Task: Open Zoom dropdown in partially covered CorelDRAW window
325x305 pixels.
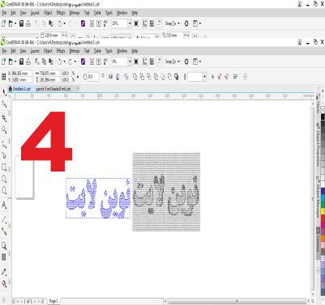Action: pyautogui.click(x=130, y=23)
